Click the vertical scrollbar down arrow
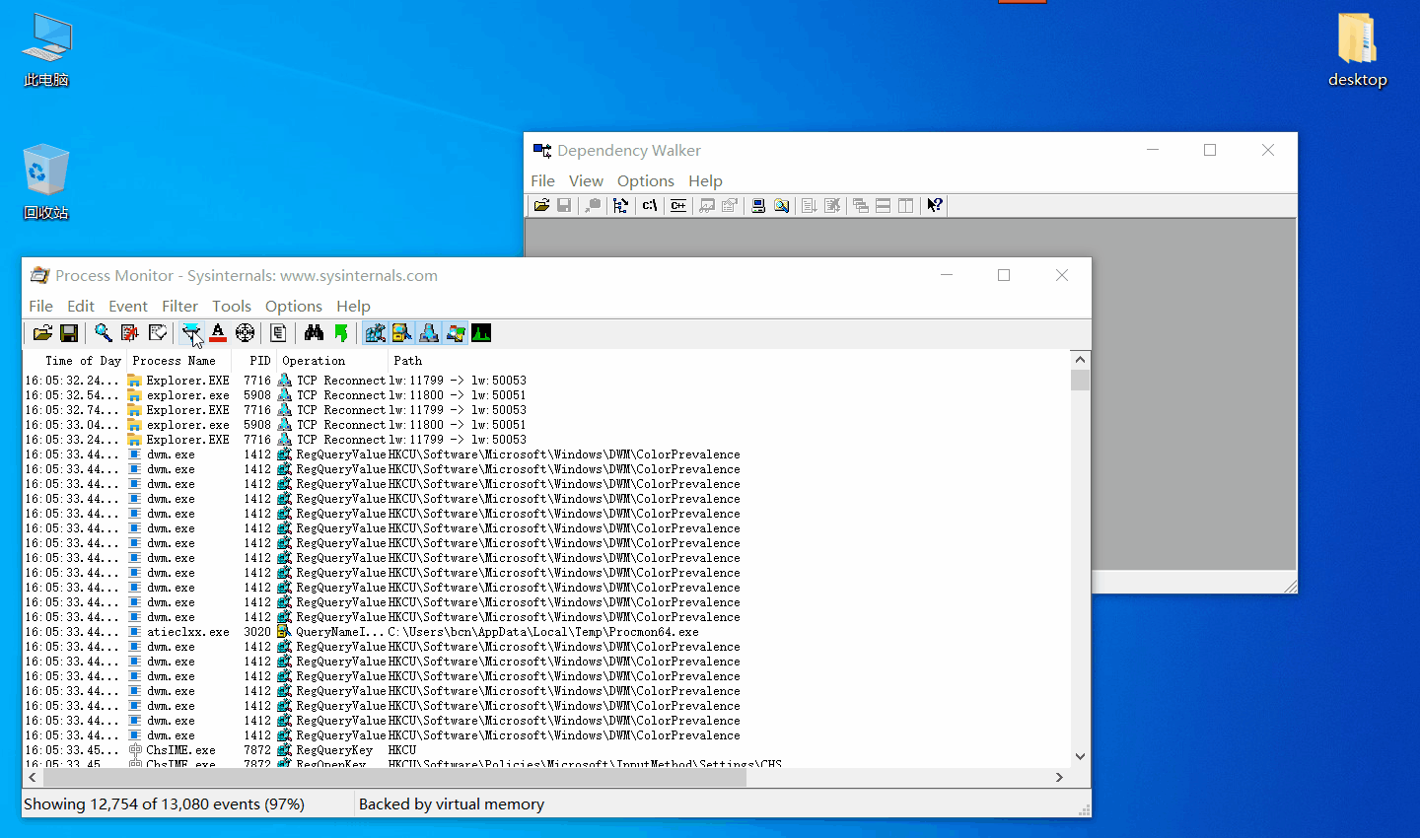Viewport: 1420px width, 838px height. pos(1081,757)
